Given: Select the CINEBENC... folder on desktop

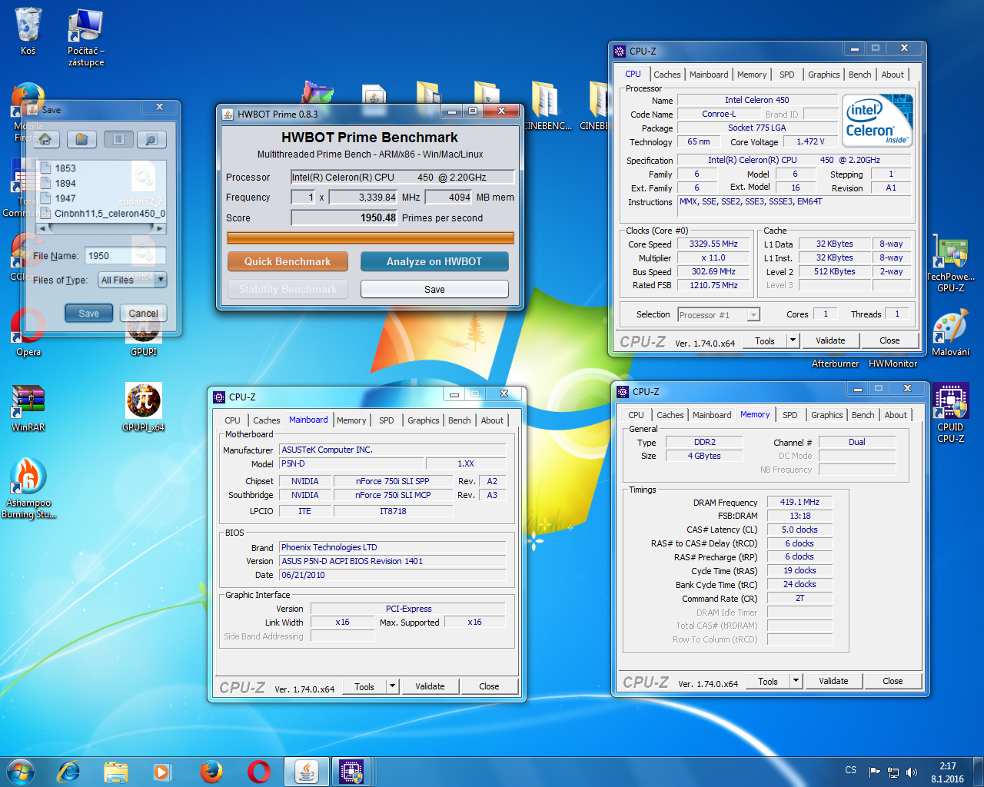Looking at the screenshot, I should [x=547, y=106].
